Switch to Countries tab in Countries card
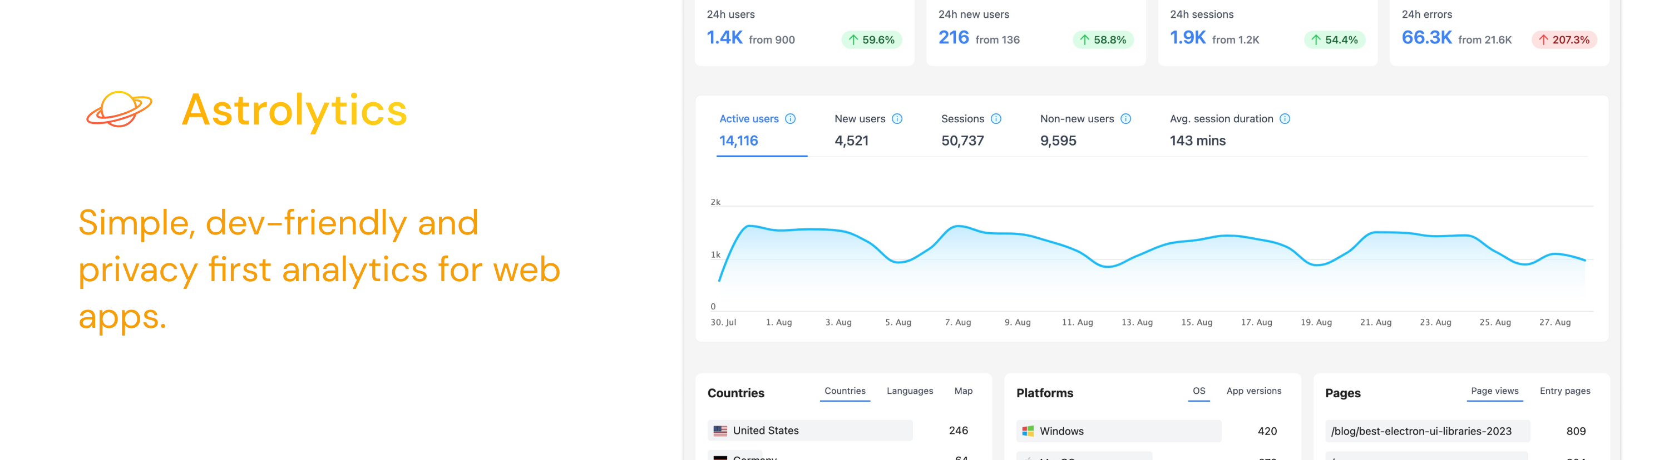Viewport: 1669px width, 460px height. pos(845,392)
